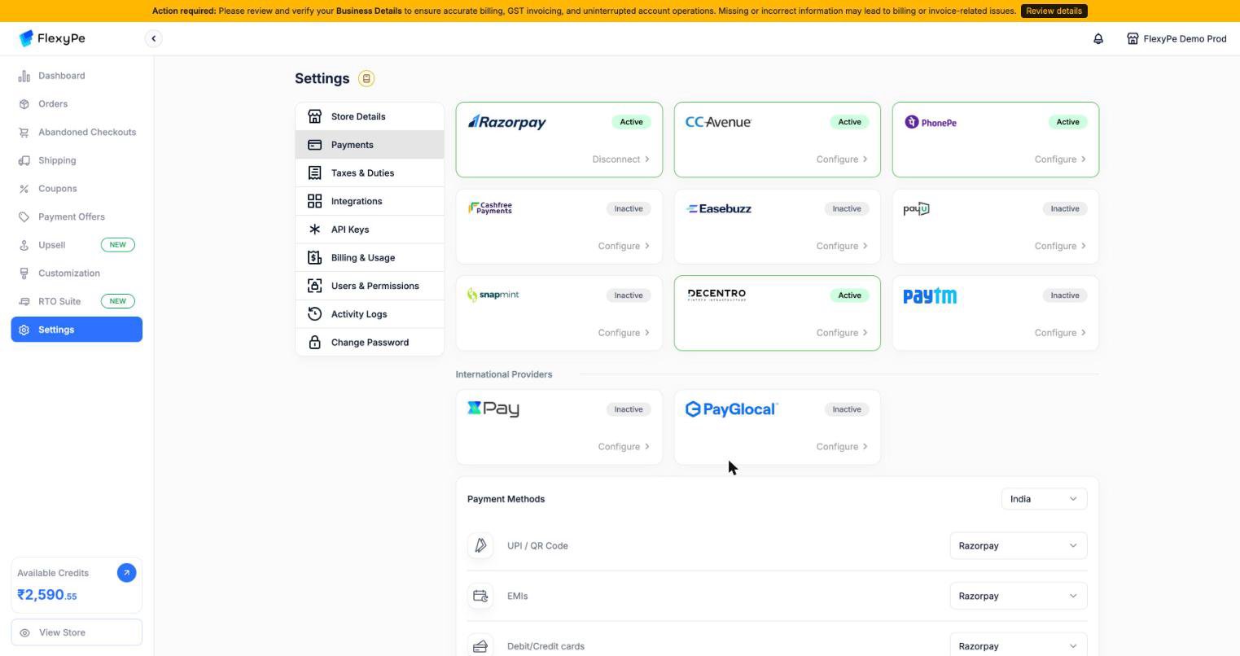This screenshot has height=656, width=1240.
Task: Click the NEW badge next to Upsell
Action: coord(118,245)
